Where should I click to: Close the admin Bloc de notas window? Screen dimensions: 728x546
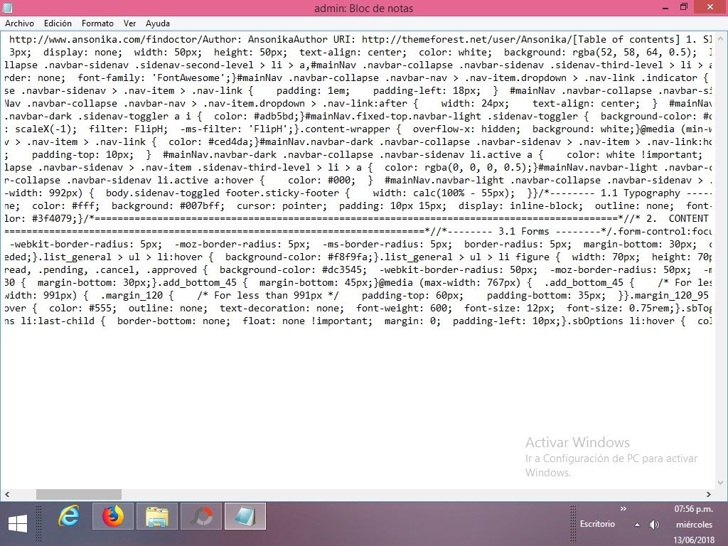point(710,7)
